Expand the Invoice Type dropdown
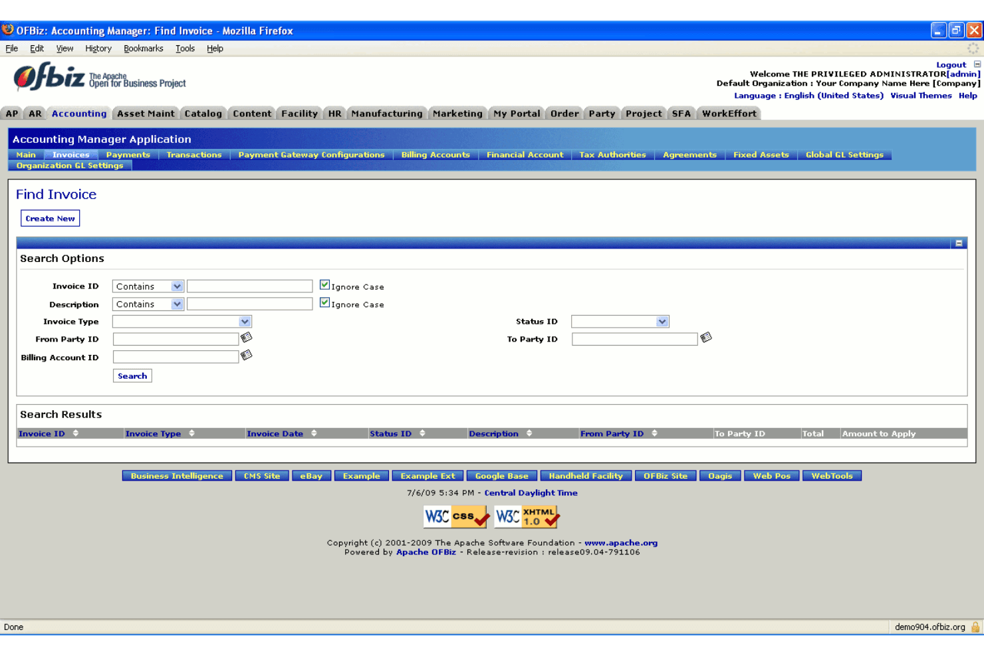Image resolution: width=984 pixels, height=656 pixels. point(182,322)
